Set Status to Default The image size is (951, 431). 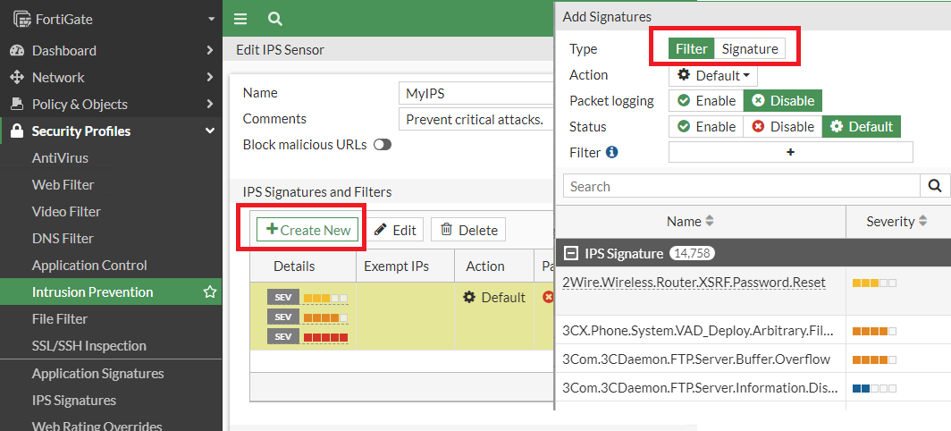coord(862,126)
